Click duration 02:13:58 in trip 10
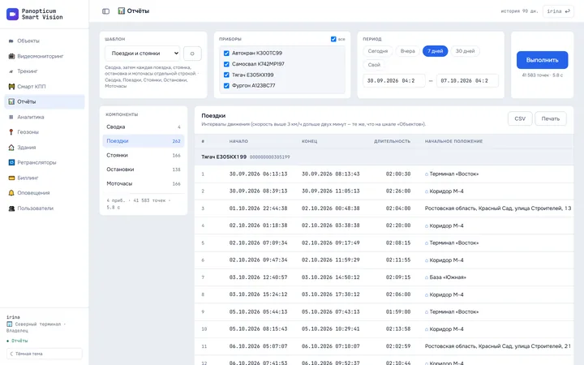Viewport: 584px width, 365px height. coord(398,329)
